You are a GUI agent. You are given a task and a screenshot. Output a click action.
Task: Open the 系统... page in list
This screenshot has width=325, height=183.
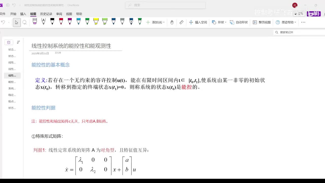12,88
